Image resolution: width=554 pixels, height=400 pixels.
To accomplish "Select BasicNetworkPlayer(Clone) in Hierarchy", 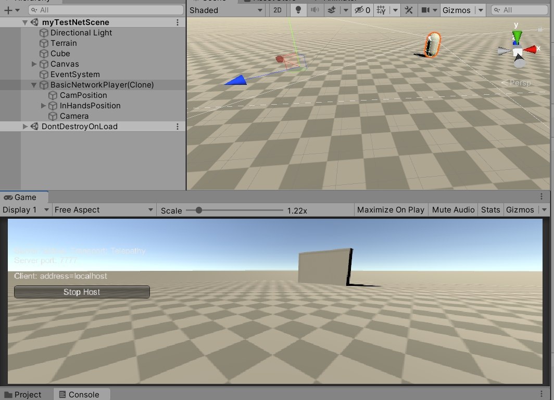I will [102, 85].
